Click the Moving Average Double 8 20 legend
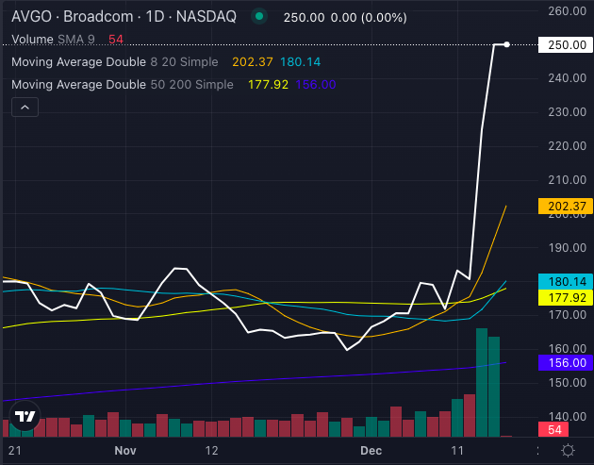This screenshot has width=594, height=465. (116, 62)
